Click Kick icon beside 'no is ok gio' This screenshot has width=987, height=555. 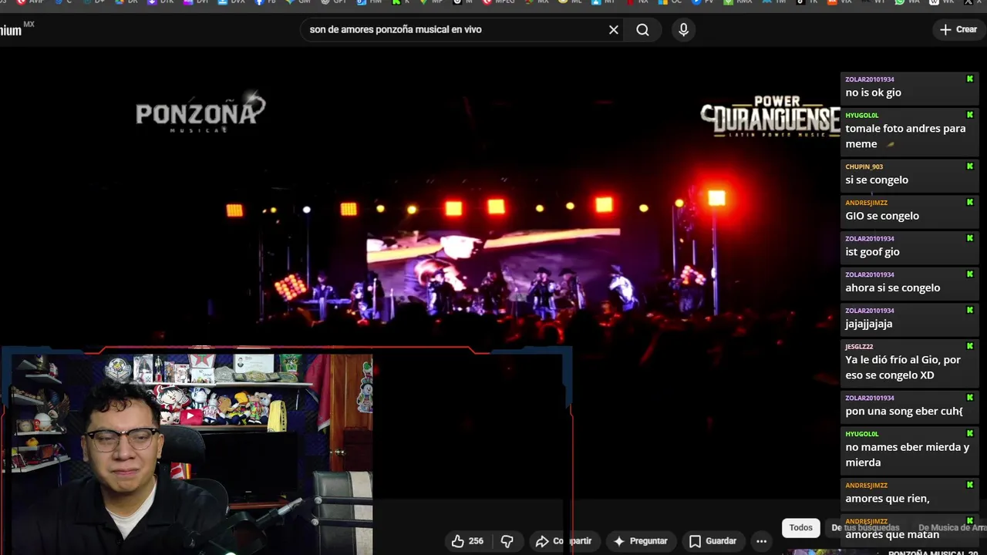pos(970,79)
